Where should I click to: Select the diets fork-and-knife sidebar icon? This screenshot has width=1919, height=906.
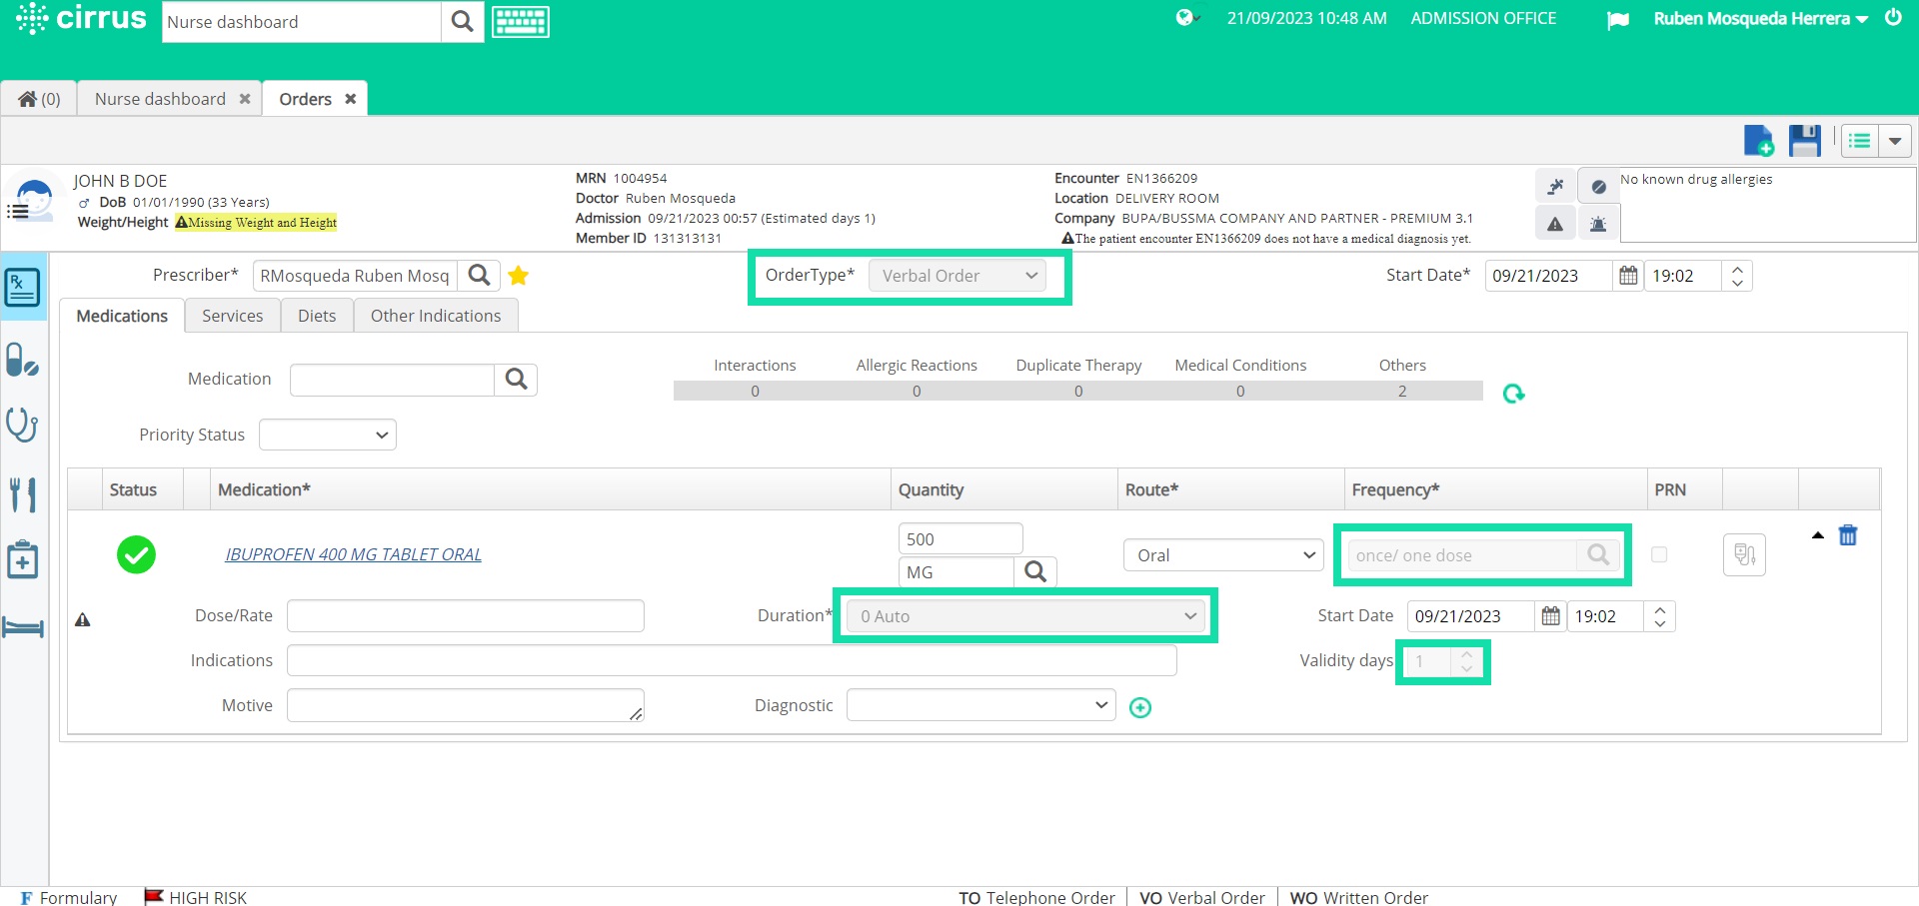click(x=23, y=493)
